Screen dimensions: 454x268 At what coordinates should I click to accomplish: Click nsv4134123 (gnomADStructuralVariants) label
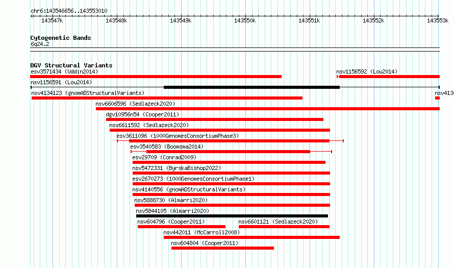coord(88,93)
